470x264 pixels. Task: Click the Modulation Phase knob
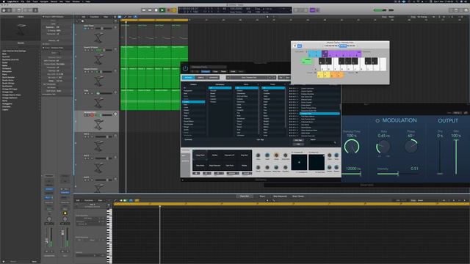[x=411, y=146]
